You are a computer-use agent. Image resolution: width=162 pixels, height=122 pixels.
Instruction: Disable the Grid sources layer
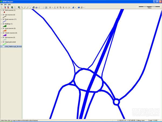pos(4,38)
